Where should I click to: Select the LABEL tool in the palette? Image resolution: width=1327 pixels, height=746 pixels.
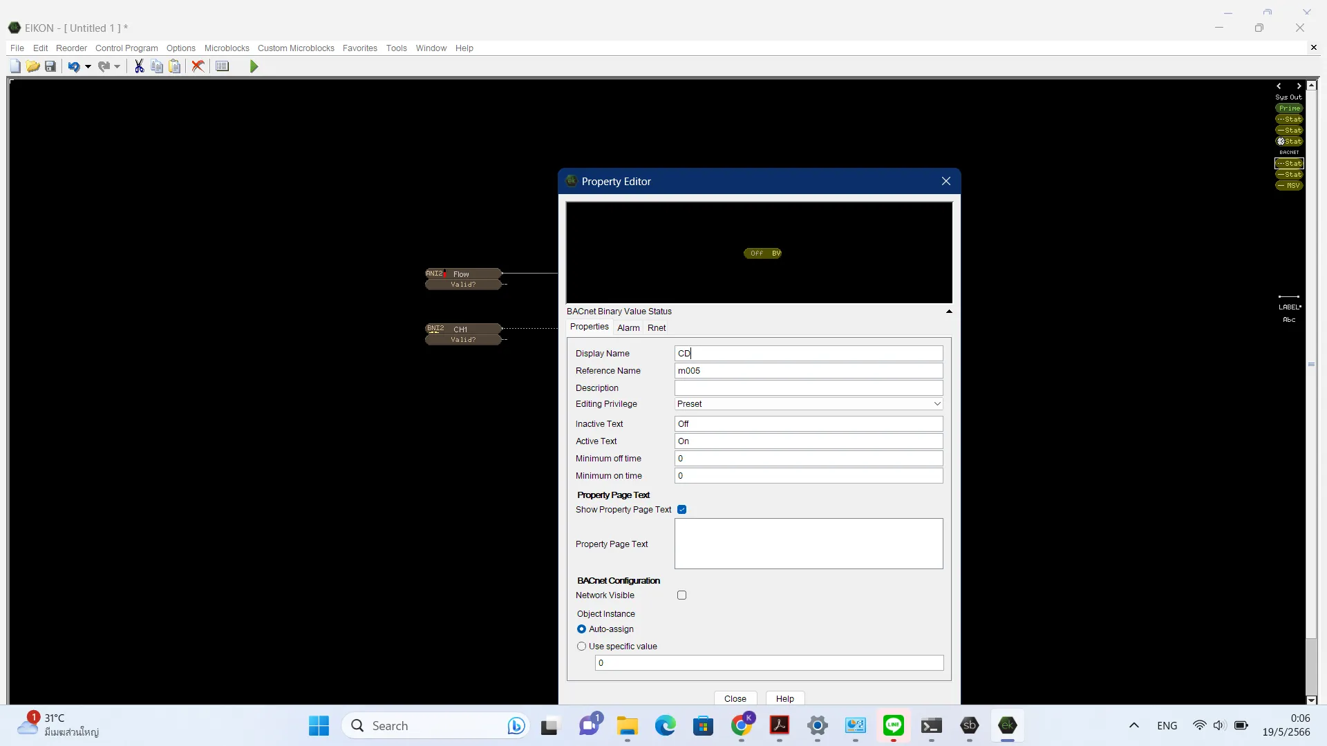[1289, 307]
